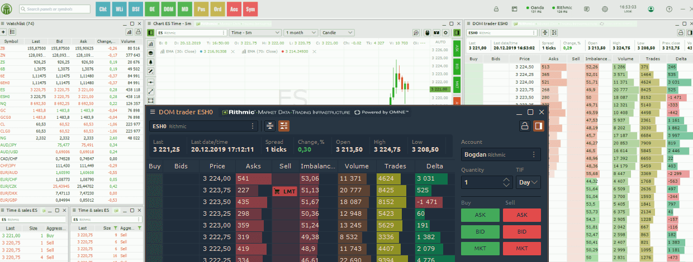Click the green Buy BID button
This screenshot has width=693, height=262.
click(x=480, y=232)
